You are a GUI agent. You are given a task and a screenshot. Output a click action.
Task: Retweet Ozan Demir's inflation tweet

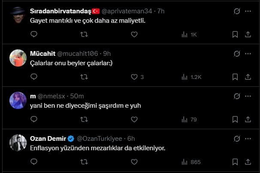tap(84, 162)
